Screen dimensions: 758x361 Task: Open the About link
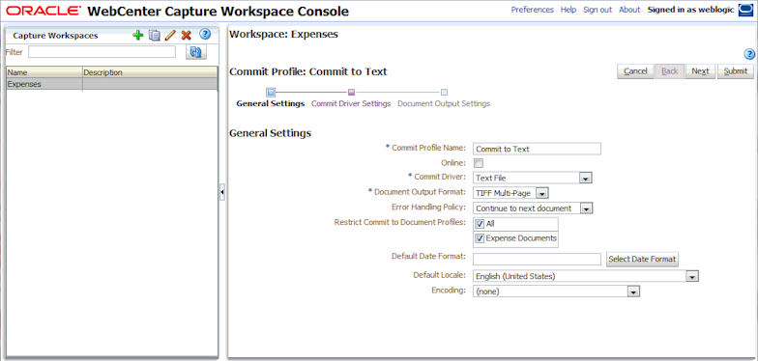pyautogui.click(x=629, y=10)
